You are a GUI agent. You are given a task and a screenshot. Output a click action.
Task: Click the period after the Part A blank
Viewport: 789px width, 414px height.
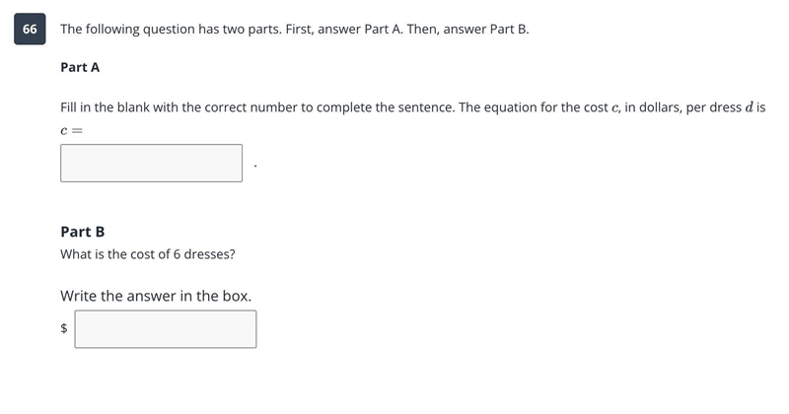255,166
